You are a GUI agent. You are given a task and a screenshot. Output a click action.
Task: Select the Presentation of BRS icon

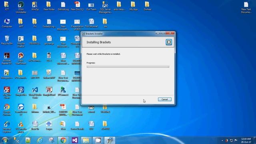77,24
